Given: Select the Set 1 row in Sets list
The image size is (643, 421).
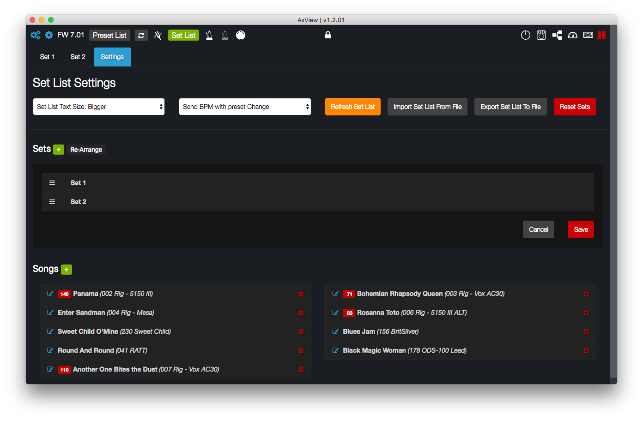Looking at the screenshot, I should (318, 183).
